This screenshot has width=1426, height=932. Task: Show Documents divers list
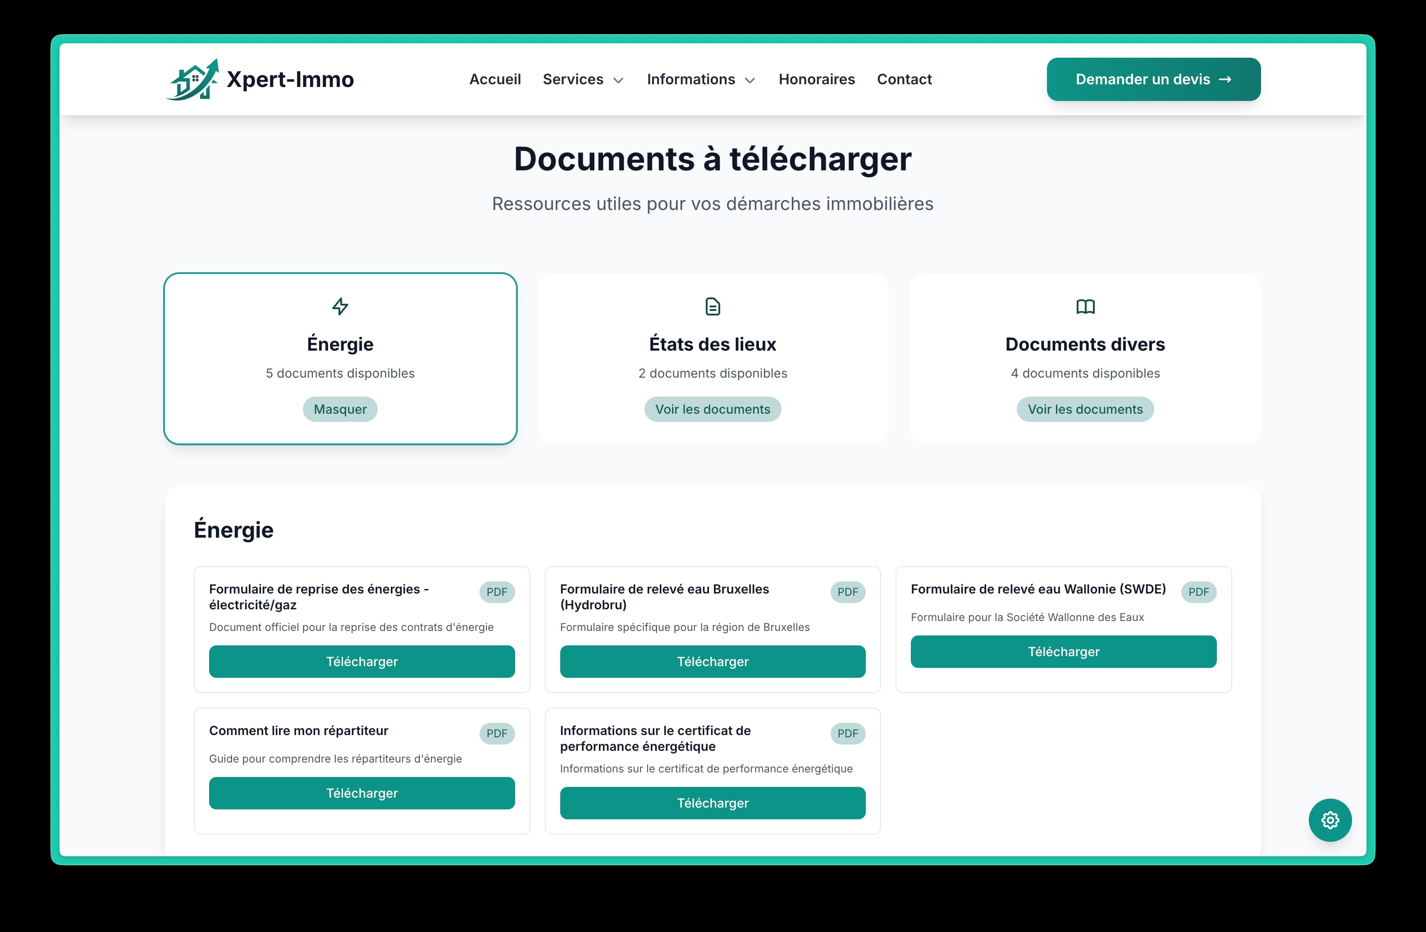tap(1085, 409)
